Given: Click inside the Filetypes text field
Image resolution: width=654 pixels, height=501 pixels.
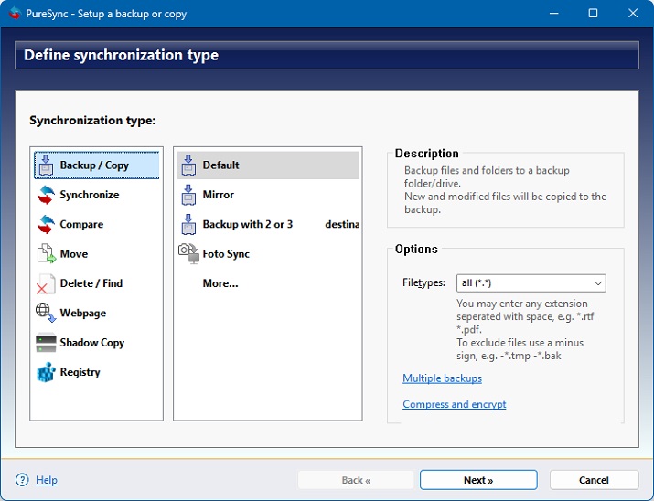Looking at the screenshot, I should (521, 283).
